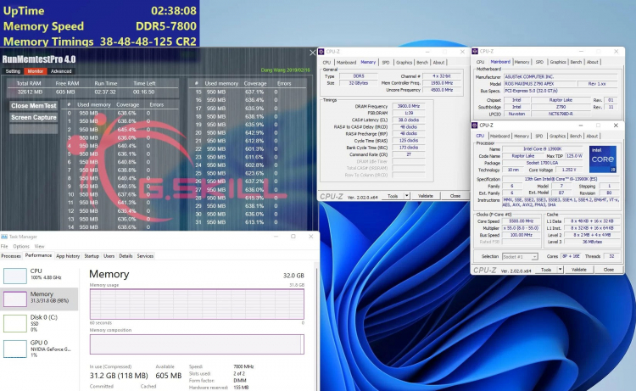Click the Intel Core i9 logo badge
Viewport: 636px width, 391px height.
click(x=601, y=159)
